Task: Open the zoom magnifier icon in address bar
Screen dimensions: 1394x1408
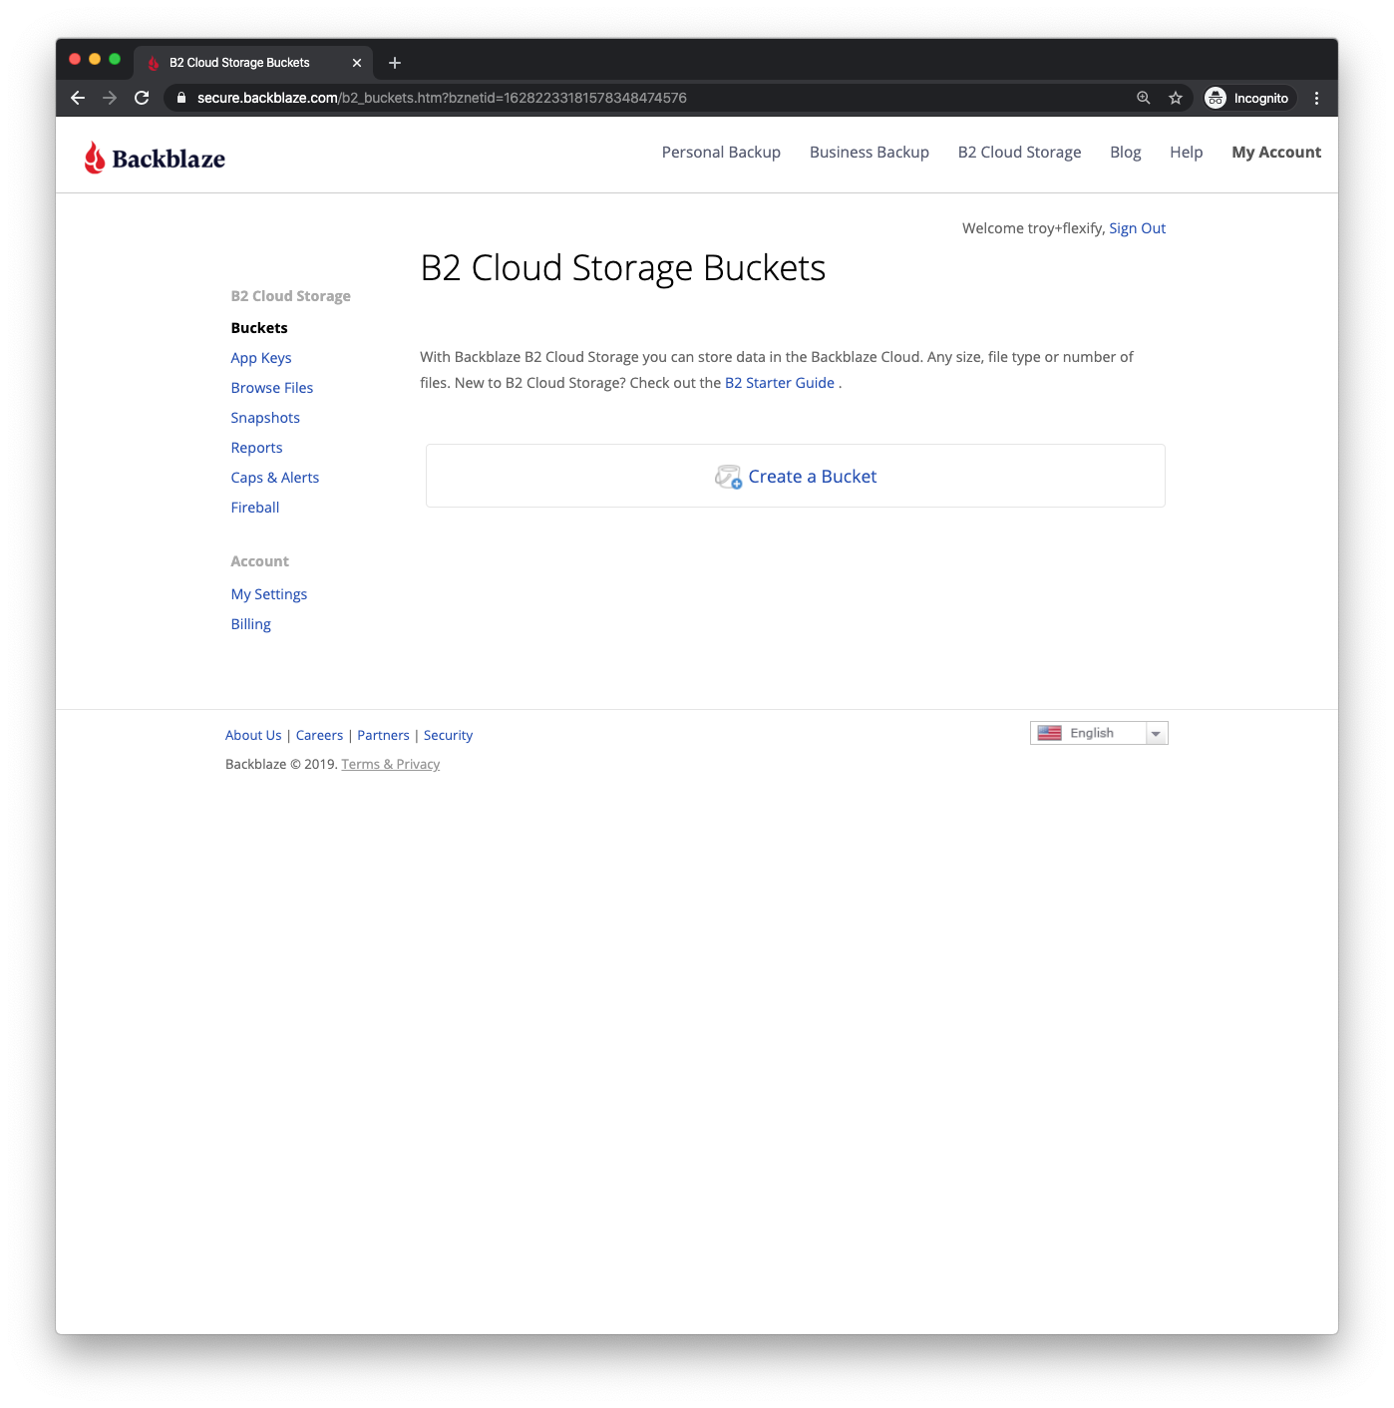Action: click(x=1144, y=98)
